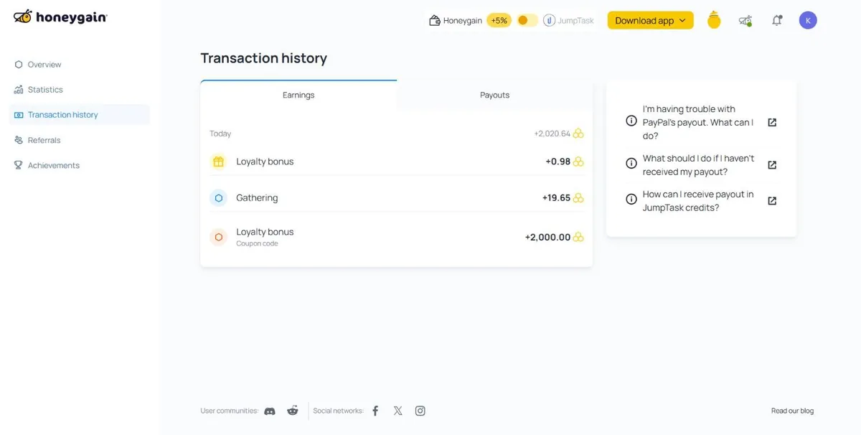Viewport: 861px width, 435px height.
Task: Open the Discord community icon
Action: pos(270,411)
